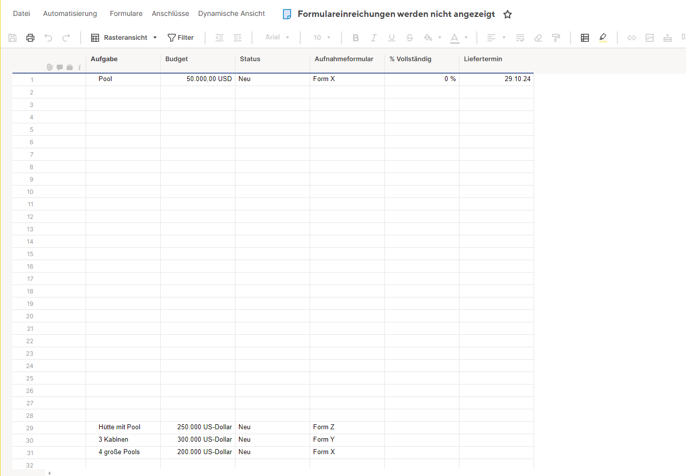Image resolution: width=686 pixels, height=476 pixels.
Task: Select the 'Hütte mit Pool' cell
Action: click(x=123, y=428)
